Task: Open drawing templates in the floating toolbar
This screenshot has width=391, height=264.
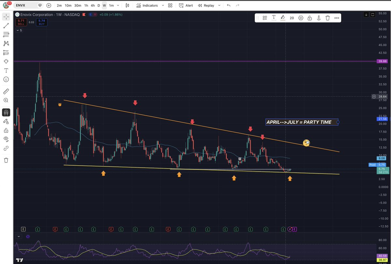Action: pos(265,18)
